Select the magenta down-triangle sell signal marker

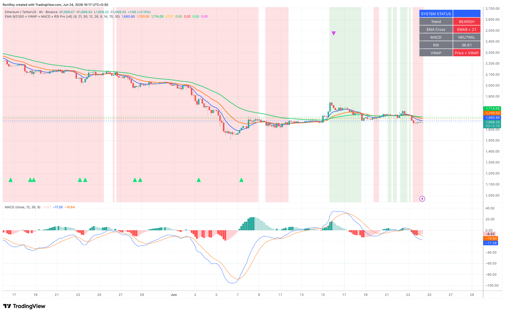(x=334, y=33)
